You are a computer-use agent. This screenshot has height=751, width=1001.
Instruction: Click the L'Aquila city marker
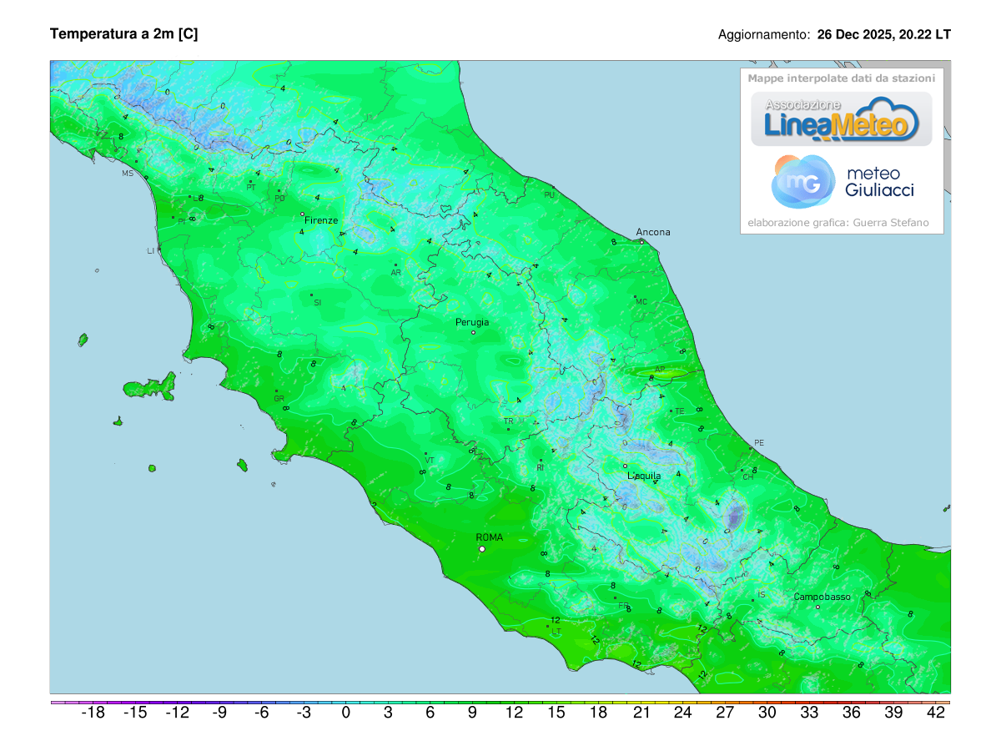(x=625, y=466)
